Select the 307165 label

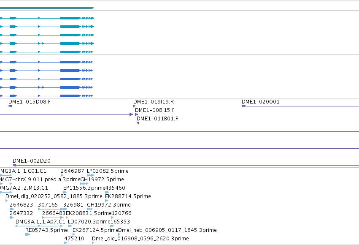(48, 205)
